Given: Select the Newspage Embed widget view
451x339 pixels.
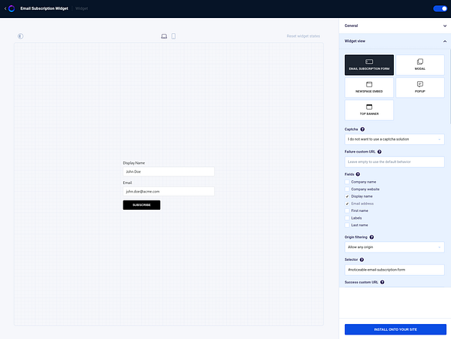Looking at the screenshot, I should (369, 87).
